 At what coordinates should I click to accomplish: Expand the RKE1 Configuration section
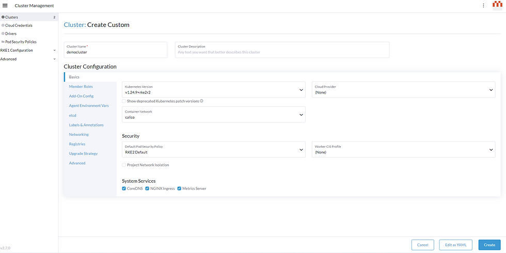pyautogui.click(x=28, y=51)
